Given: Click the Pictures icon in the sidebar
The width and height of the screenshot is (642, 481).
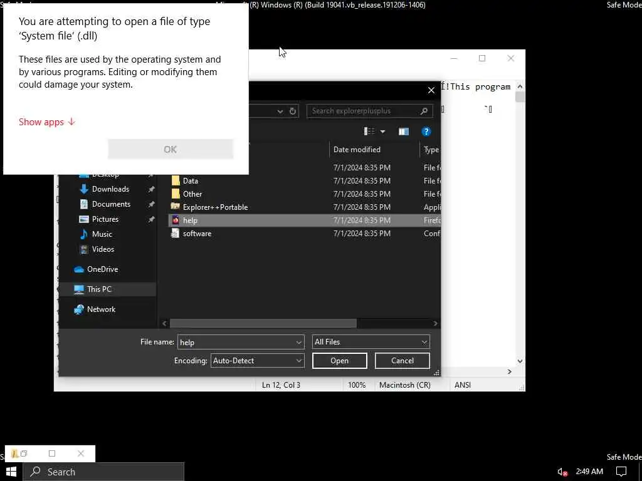Looking at the screenshot, I should (84, 219).
